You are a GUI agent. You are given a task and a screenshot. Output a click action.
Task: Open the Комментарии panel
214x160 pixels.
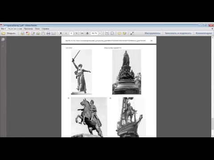[204, 33]
